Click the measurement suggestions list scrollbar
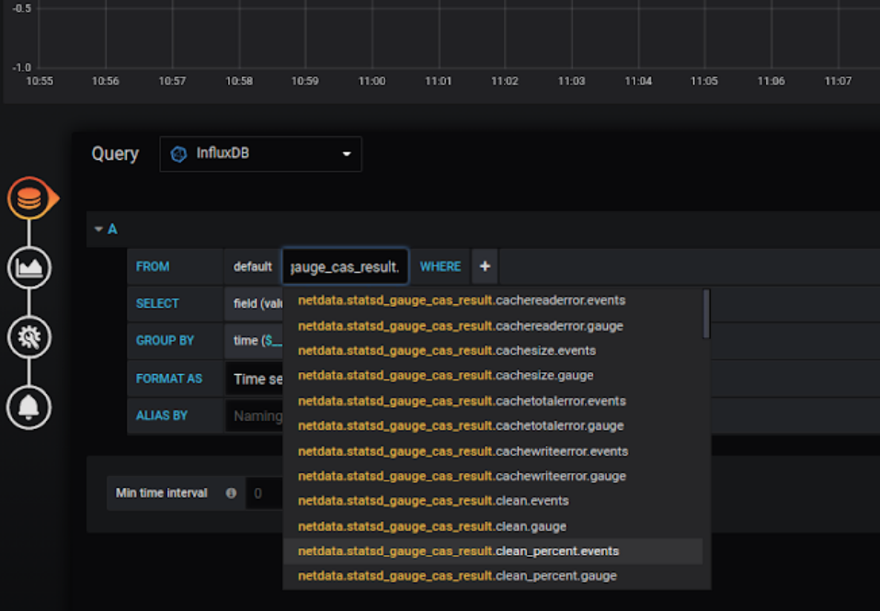This screenshot has width=880, height=611. [705, 314]
